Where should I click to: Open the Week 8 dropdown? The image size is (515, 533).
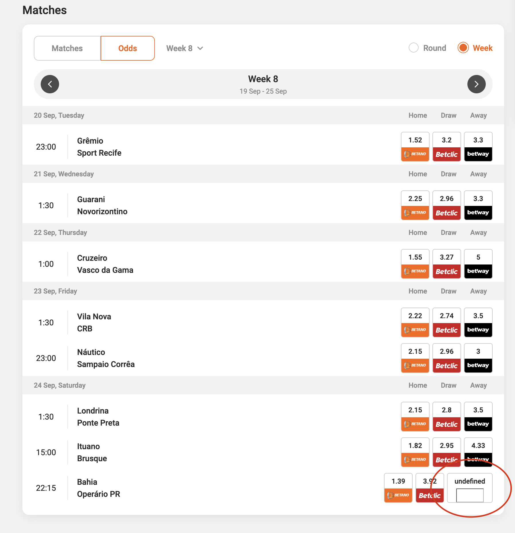[x=184, y=48]
